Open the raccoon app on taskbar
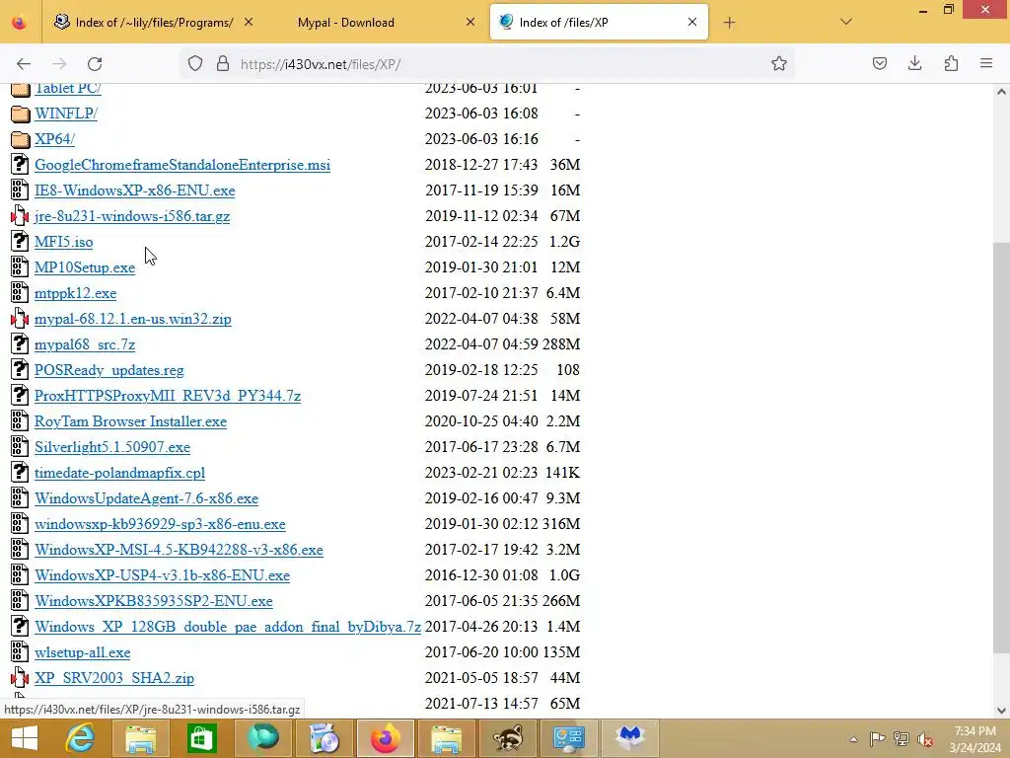This screenshot has height=758, width=1010. (507, 738)
